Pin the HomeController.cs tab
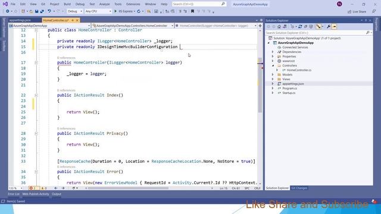 73,20
